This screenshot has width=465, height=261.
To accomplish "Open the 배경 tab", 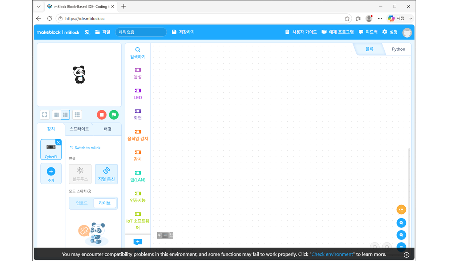I will (108, 129).
